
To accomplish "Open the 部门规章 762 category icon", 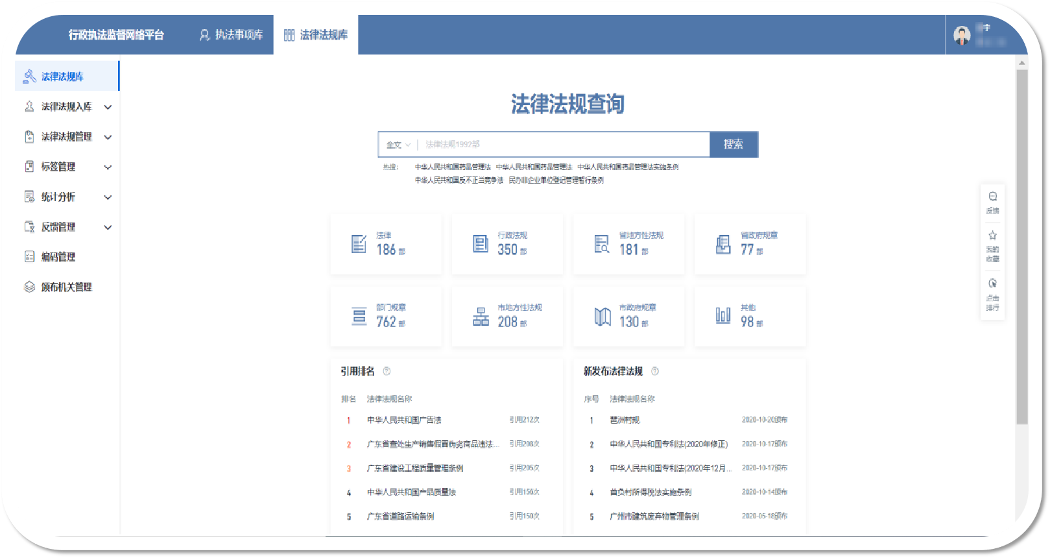I will [x=359, y=316].
